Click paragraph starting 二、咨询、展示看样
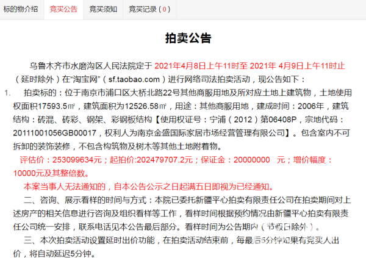Screen dimensions: 366x258 182,213
